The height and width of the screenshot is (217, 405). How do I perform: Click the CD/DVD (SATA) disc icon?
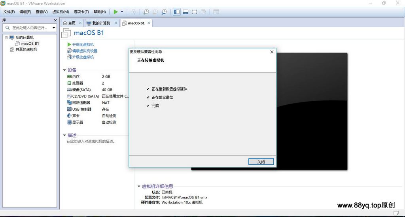click(69, 96)
